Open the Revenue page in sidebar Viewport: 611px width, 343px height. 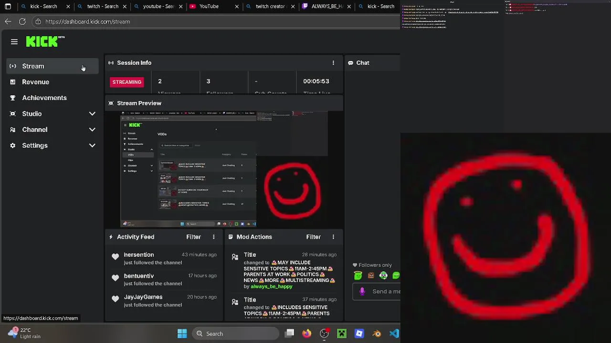[53, 82]
